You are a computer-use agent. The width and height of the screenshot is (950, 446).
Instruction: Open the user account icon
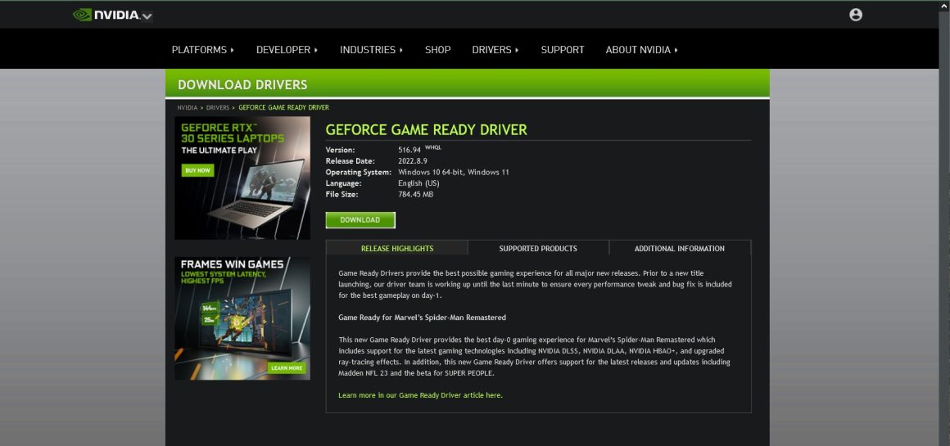[x=856, y=15]
